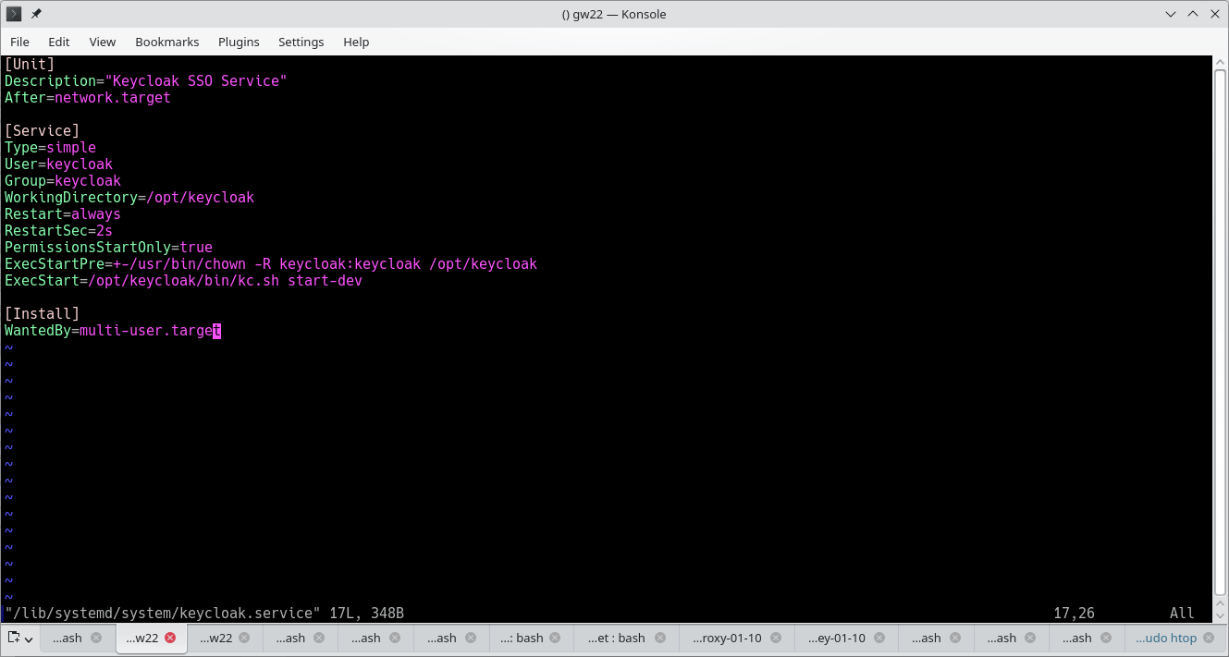Open the Settings menu

(301, 42)
